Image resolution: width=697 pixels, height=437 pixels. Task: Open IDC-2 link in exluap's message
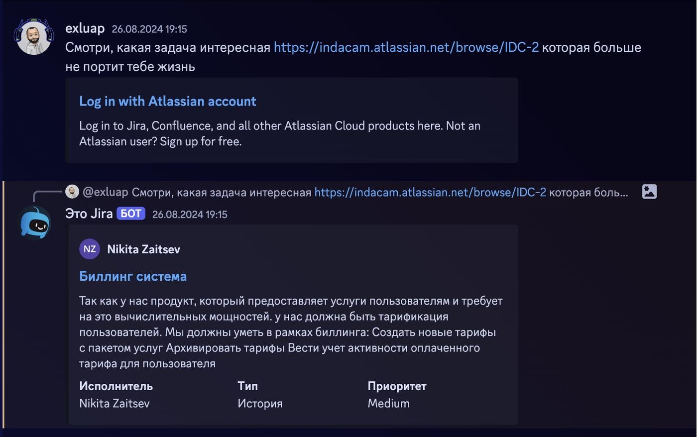(x=406, y=47)
